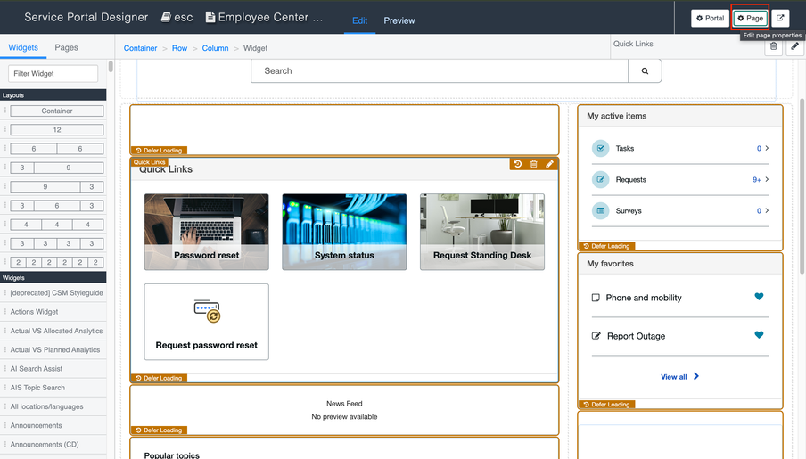
Task: Switch to the Edit tab
Action: tap(359, 20)
